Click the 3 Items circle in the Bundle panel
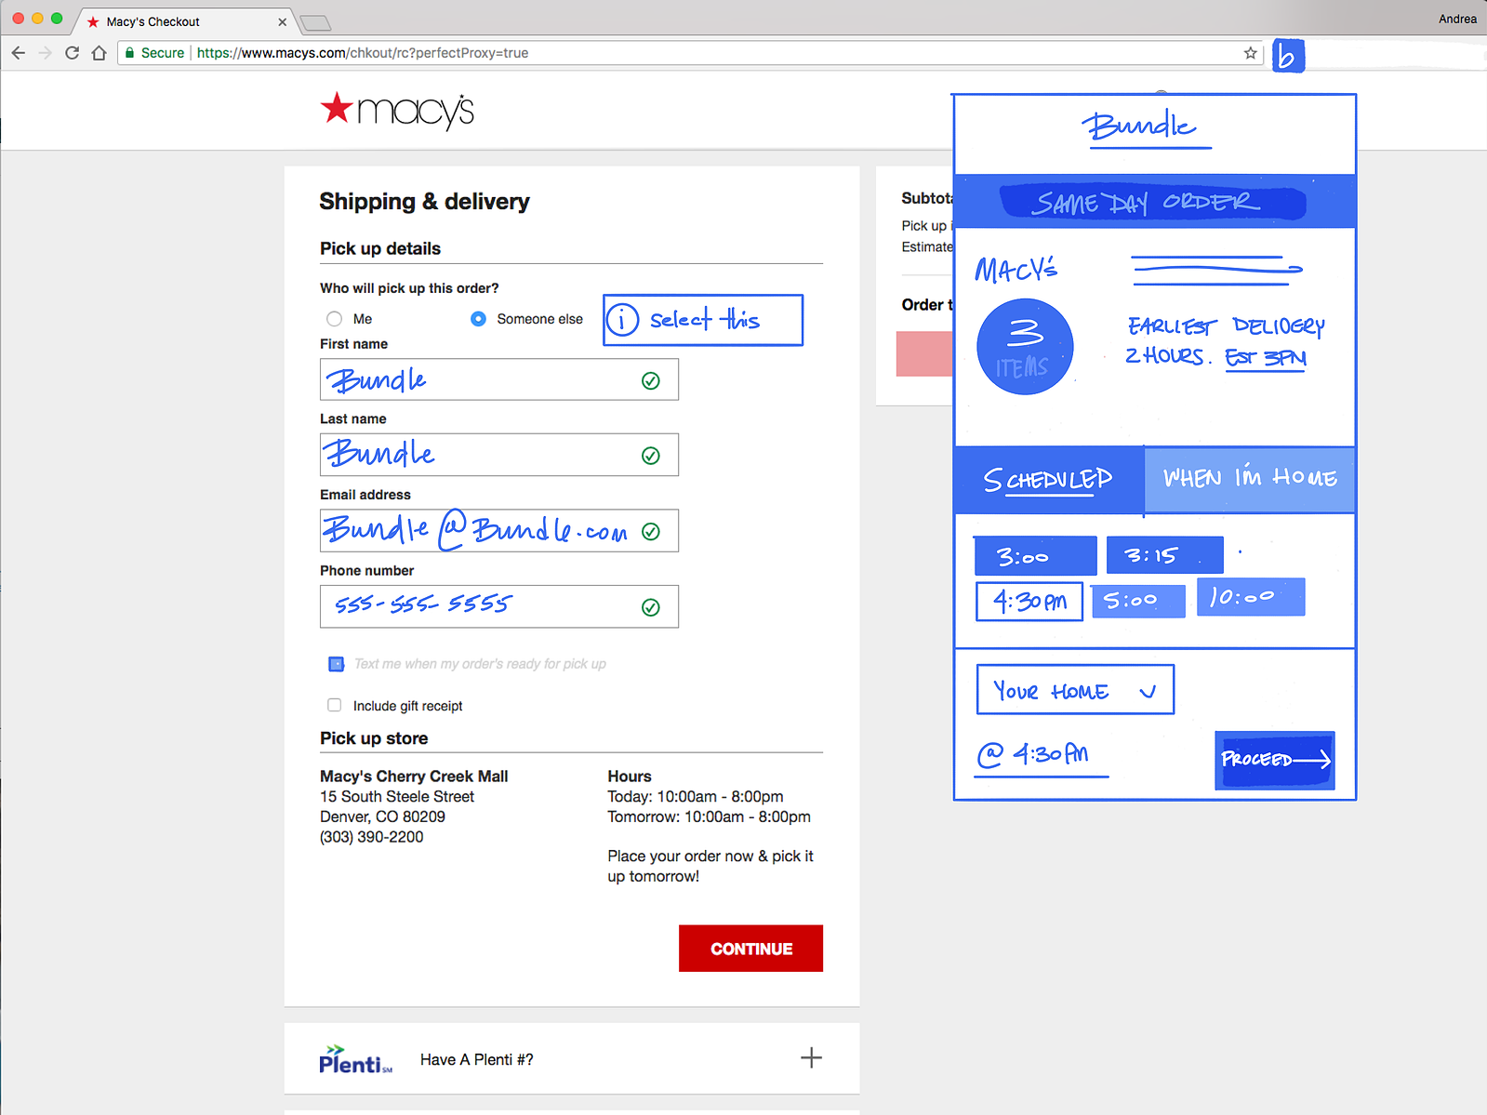This screenshot has width=1487, height=1115. pyautogui.click(x=1025, y=347)
